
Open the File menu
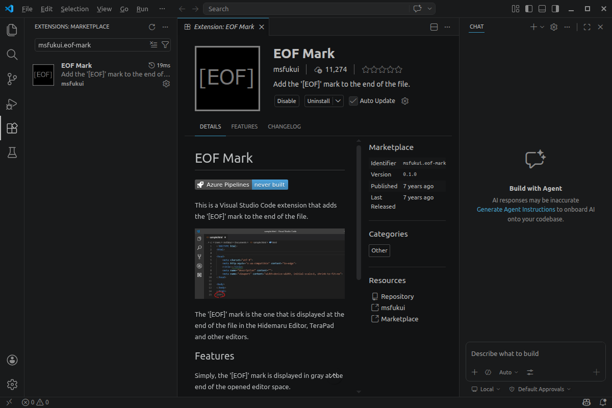27,9
